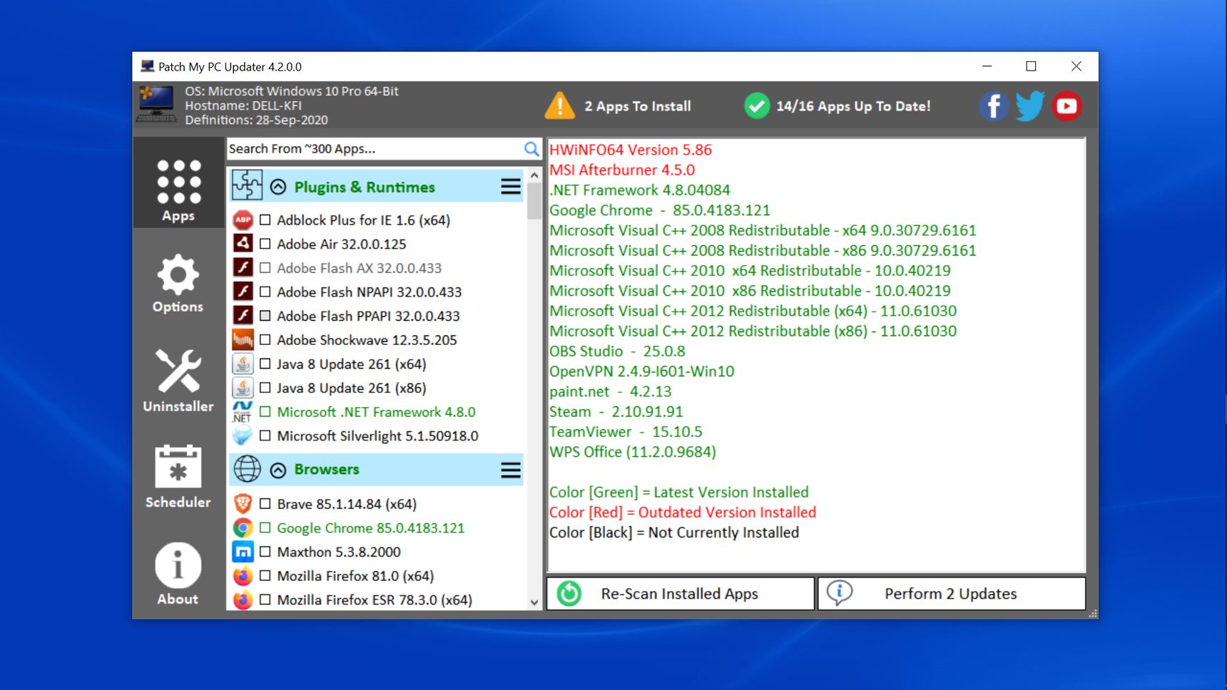
Task: Click the Brave browser lion icon
Action: 243,503
